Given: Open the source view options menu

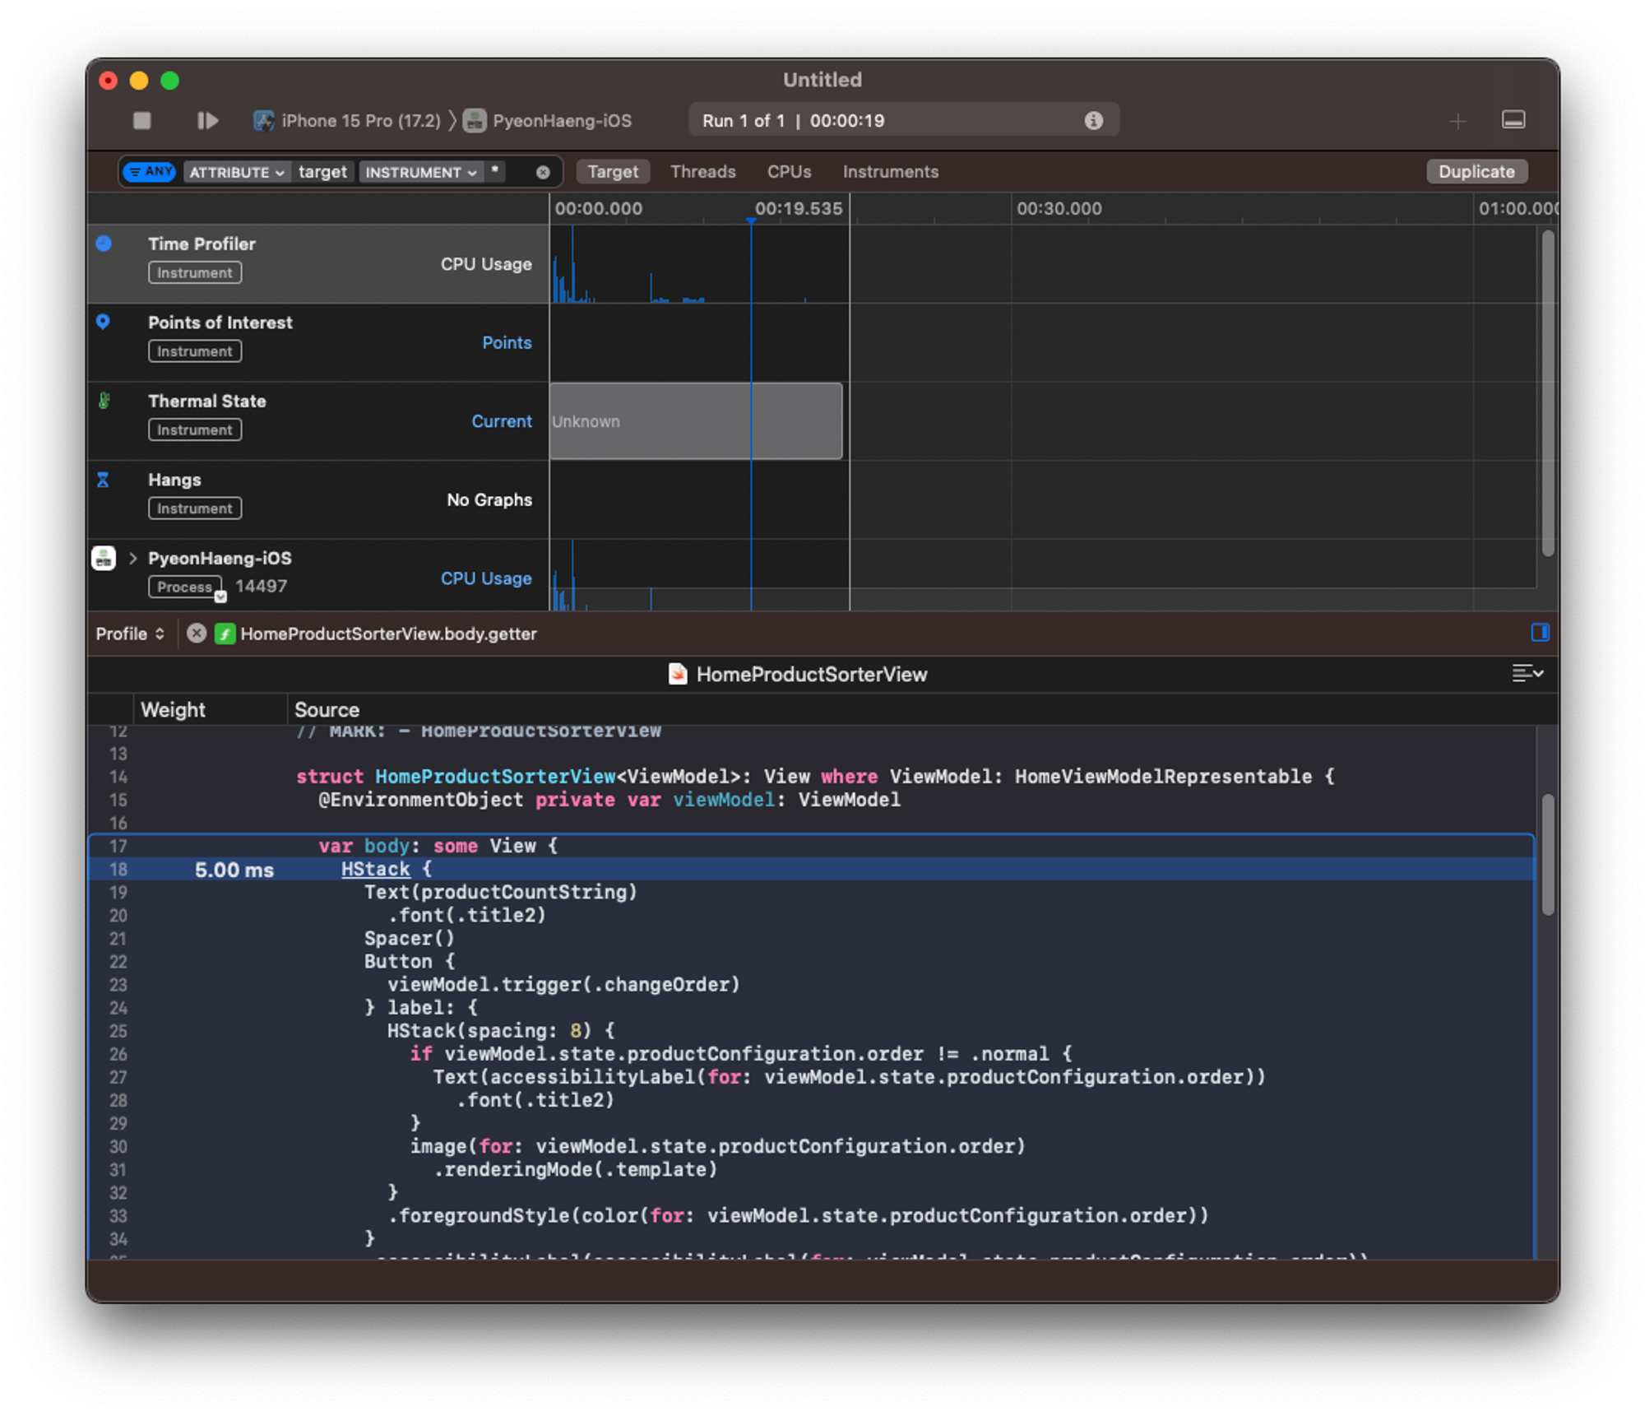Looking at the screenshot, I should [1527, 673].
